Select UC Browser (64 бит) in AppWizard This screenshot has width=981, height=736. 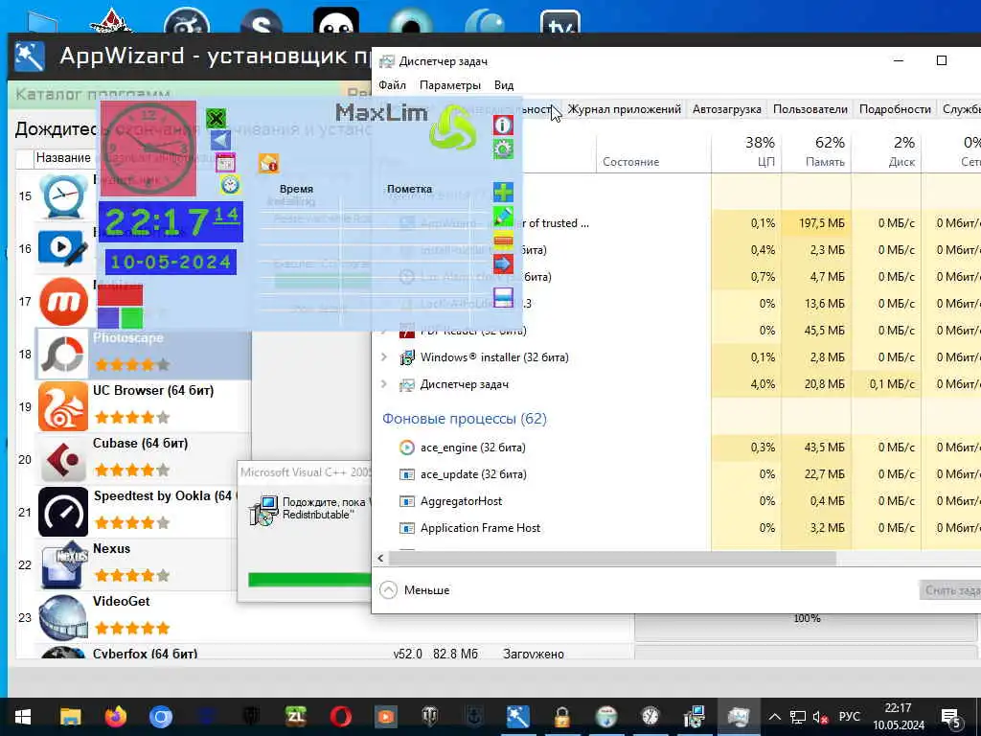pos(144,406)
